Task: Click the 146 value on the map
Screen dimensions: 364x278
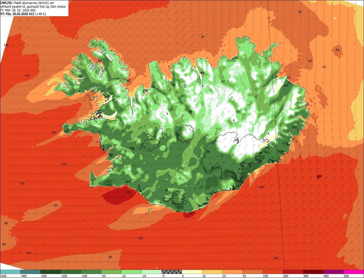Action: (x=6, y=45)
